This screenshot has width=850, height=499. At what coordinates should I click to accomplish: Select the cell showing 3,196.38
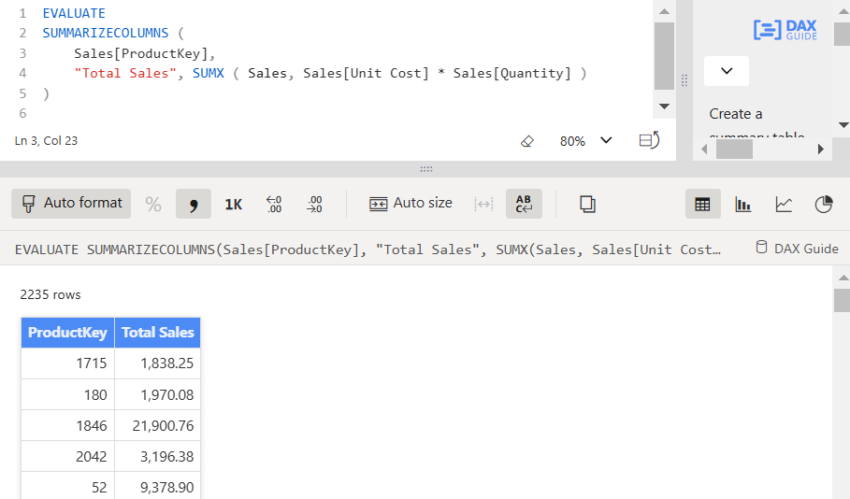tap(158, 456)
